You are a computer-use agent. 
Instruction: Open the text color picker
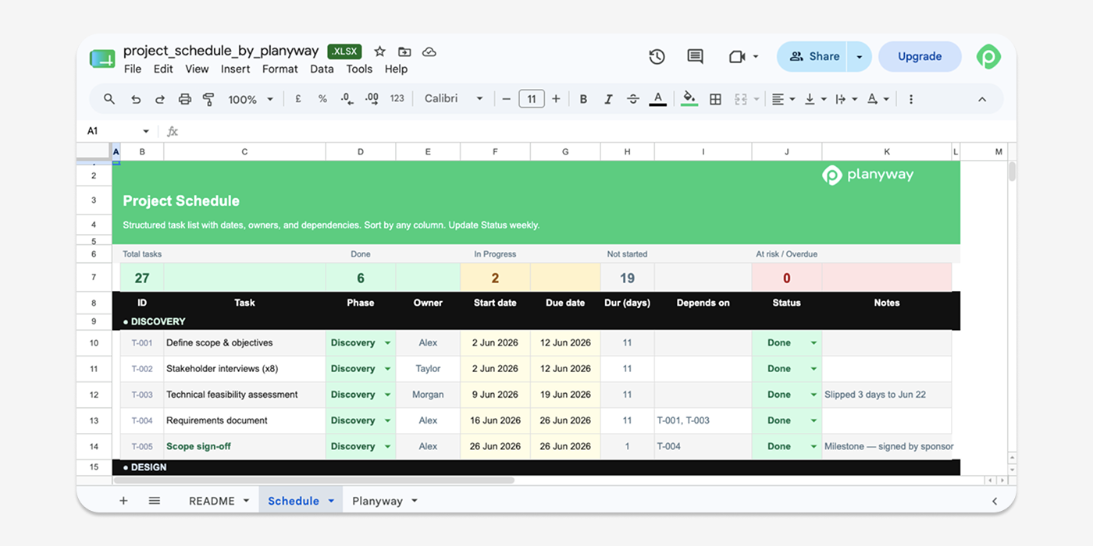click(658, 99)
